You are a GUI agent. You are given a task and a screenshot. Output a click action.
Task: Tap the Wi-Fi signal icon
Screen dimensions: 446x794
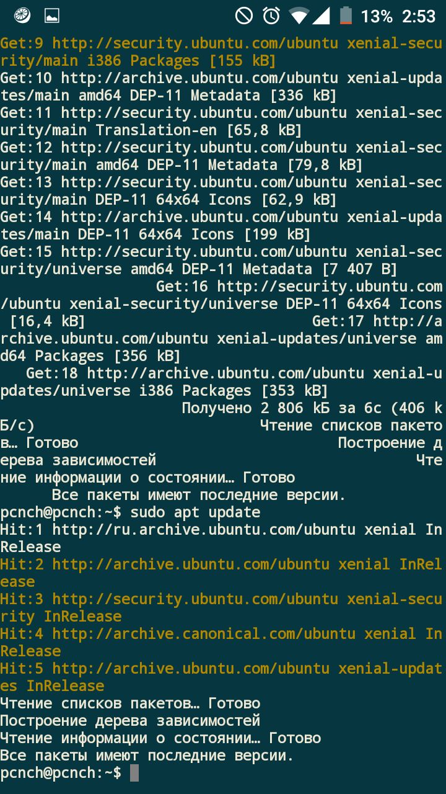click(299, 16)
